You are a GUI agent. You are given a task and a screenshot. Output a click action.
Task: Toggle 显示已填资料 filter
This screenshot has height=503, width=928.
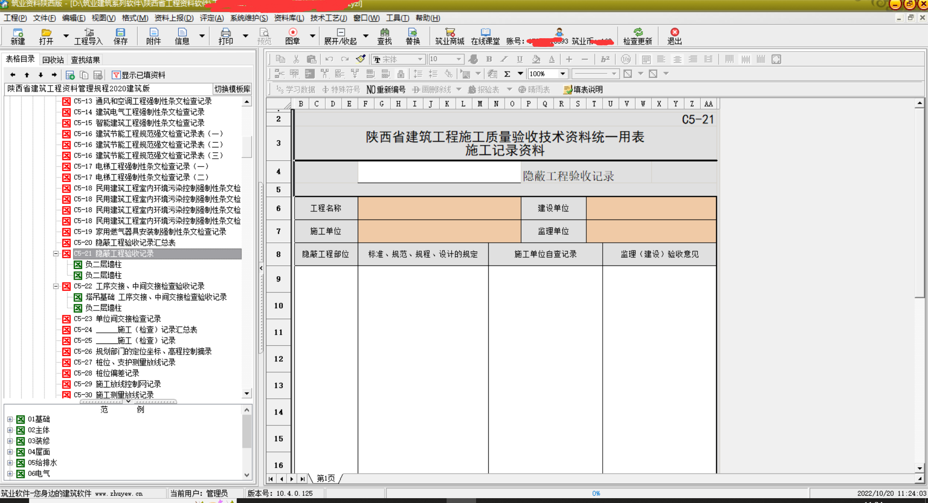pos(138,75)
